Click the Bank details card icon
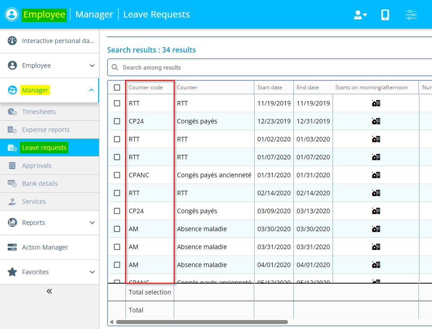Image resolution: width=432 pixels, height=329 pixels. 12,184
